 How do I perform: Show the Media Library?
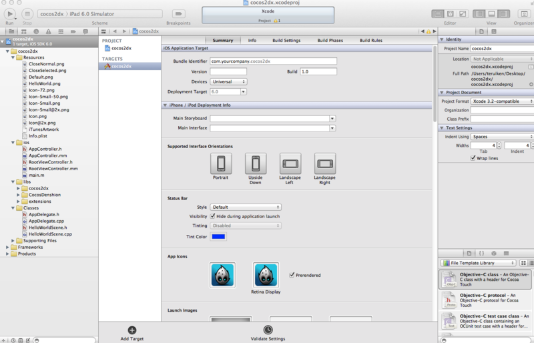point(506,253)
